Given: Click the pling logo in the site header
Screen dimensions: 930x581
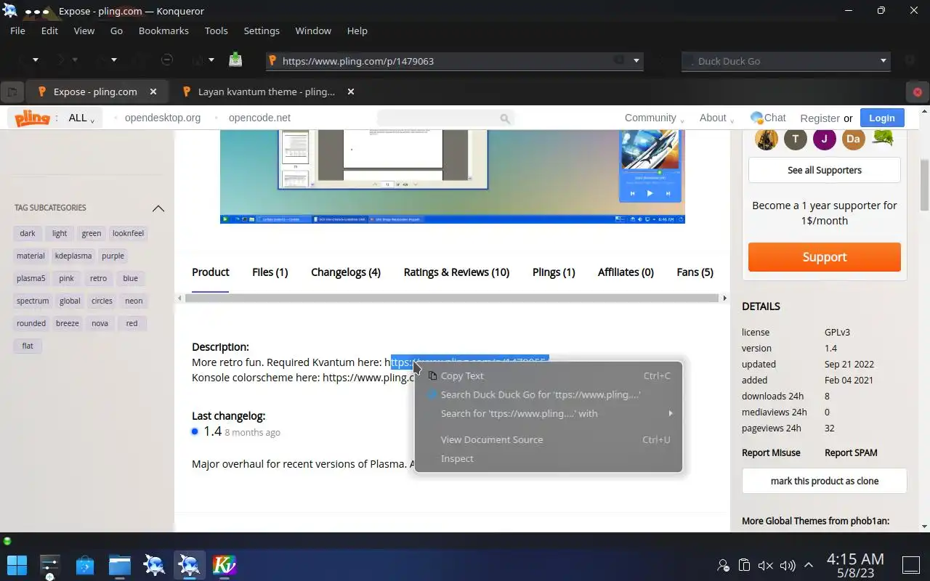Looking at the screenshot, I should (33, 118).
